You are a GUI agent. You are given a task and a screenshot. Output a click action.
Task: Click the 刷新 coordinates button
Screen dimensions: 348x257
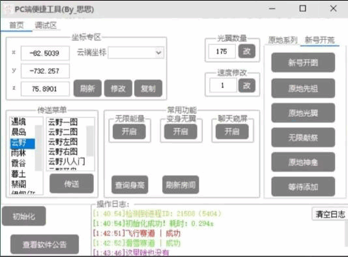coord(87,89)
